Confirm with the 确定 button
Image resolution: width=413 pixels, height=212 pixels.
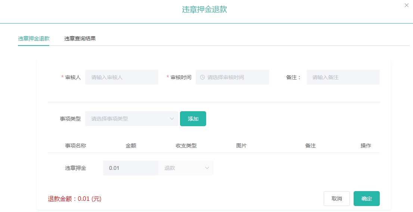tap(366, 199)
